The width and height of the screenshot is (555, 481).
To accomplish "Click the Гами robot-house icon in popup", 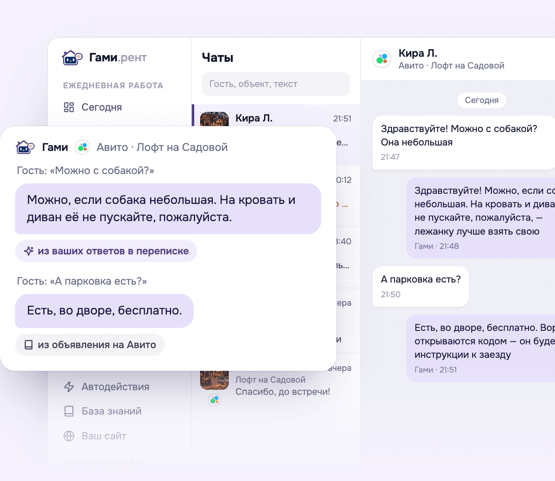I will pyautogui.click(x=25, y=147).
